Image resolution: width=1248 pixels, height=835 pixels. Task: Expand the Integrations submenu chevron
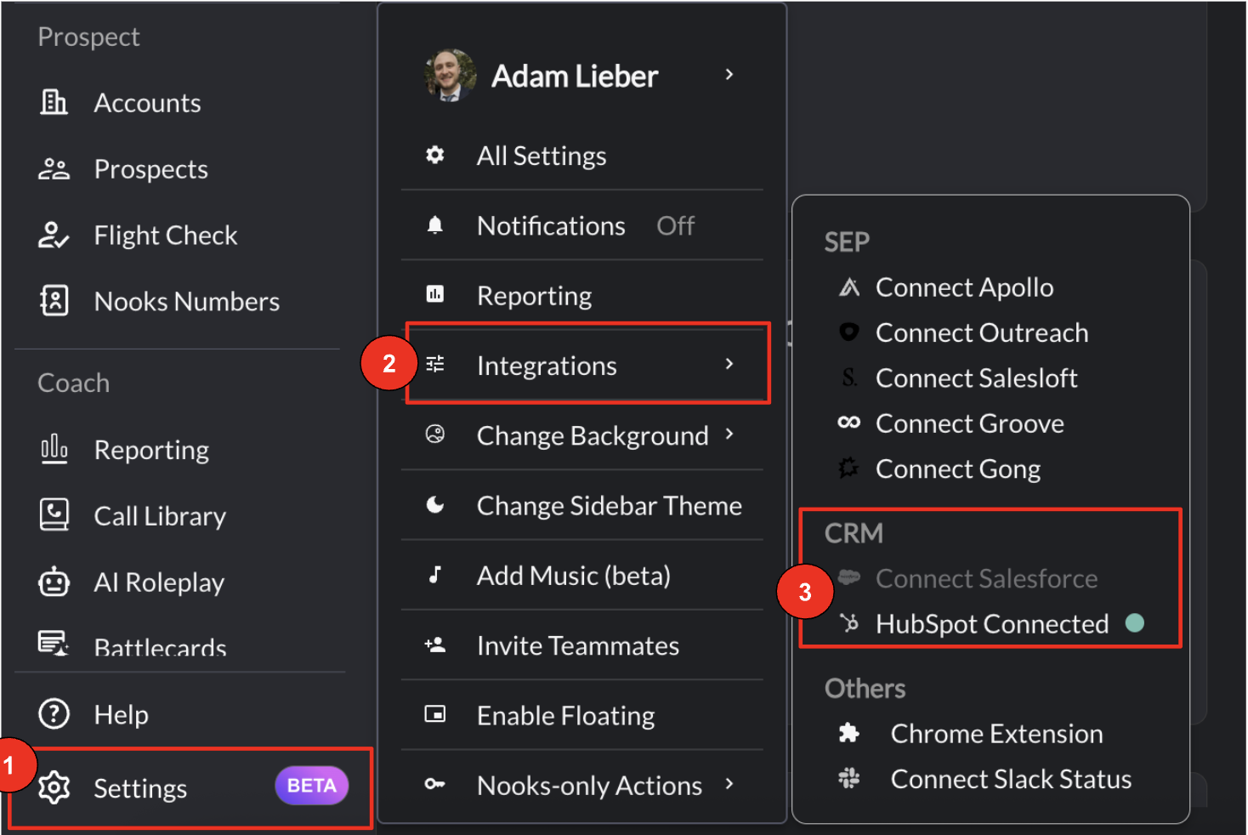729,364
